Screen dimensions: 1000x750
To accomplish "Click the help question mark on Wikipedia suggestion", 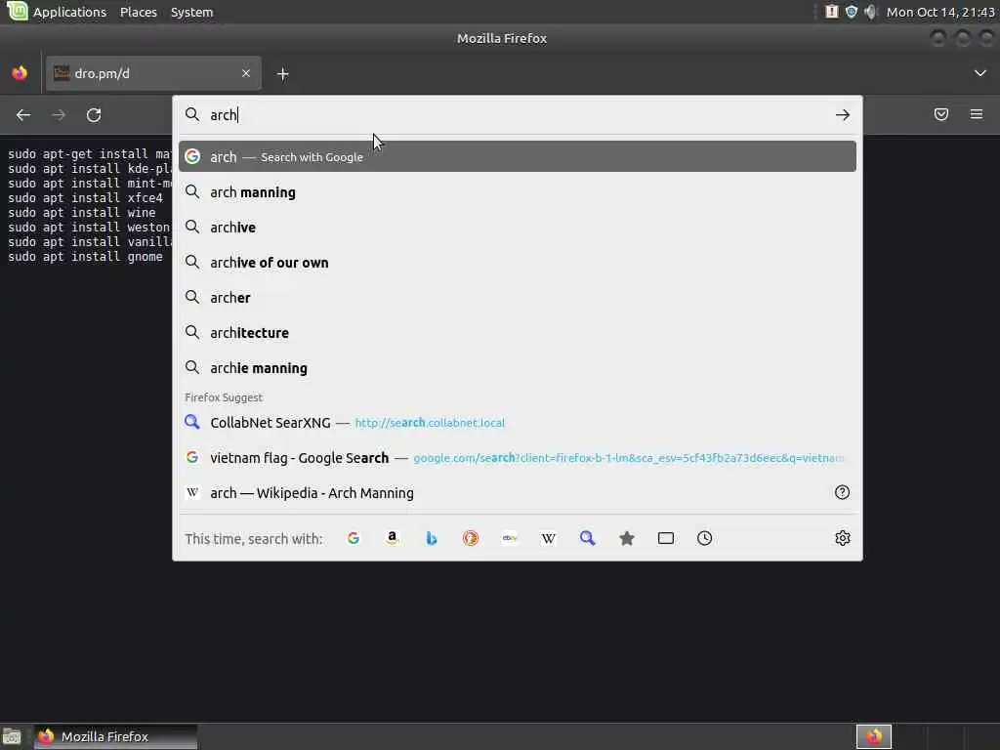I will pyautogui.click(x=843, y=492).
